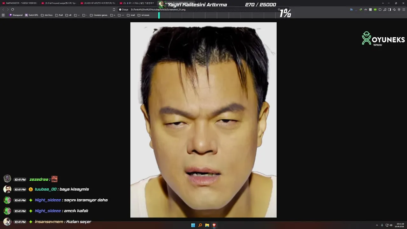Viewport: 407px width, 229px height.
Task: Bookmark this page with the bookmark icon
Action: [x=114, y=10]
